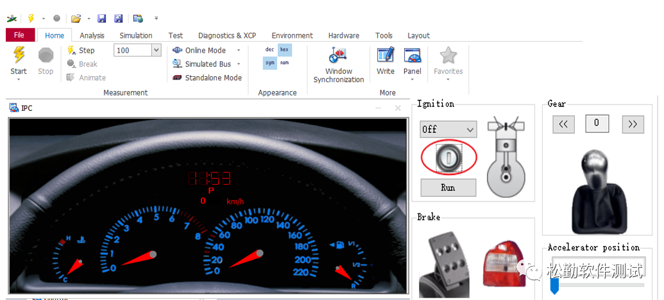Expand the Favorites dropdown arrow

point(448,79)
